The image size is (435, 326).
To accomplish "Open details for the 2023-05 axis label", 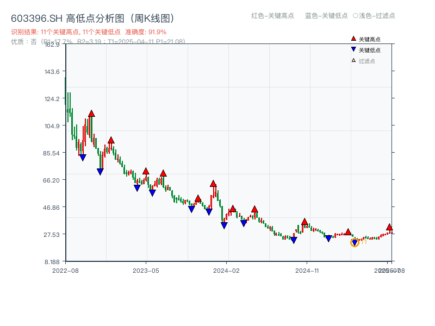I will pyautogui.click(x=145, y=269).
